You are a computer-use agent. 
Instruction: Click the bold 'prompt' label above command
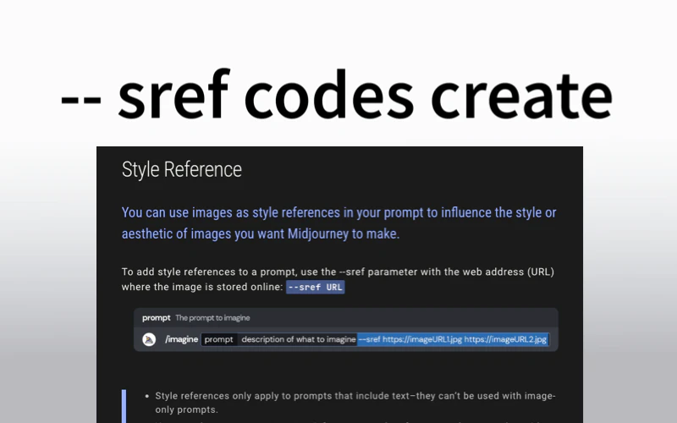(157, 318)
